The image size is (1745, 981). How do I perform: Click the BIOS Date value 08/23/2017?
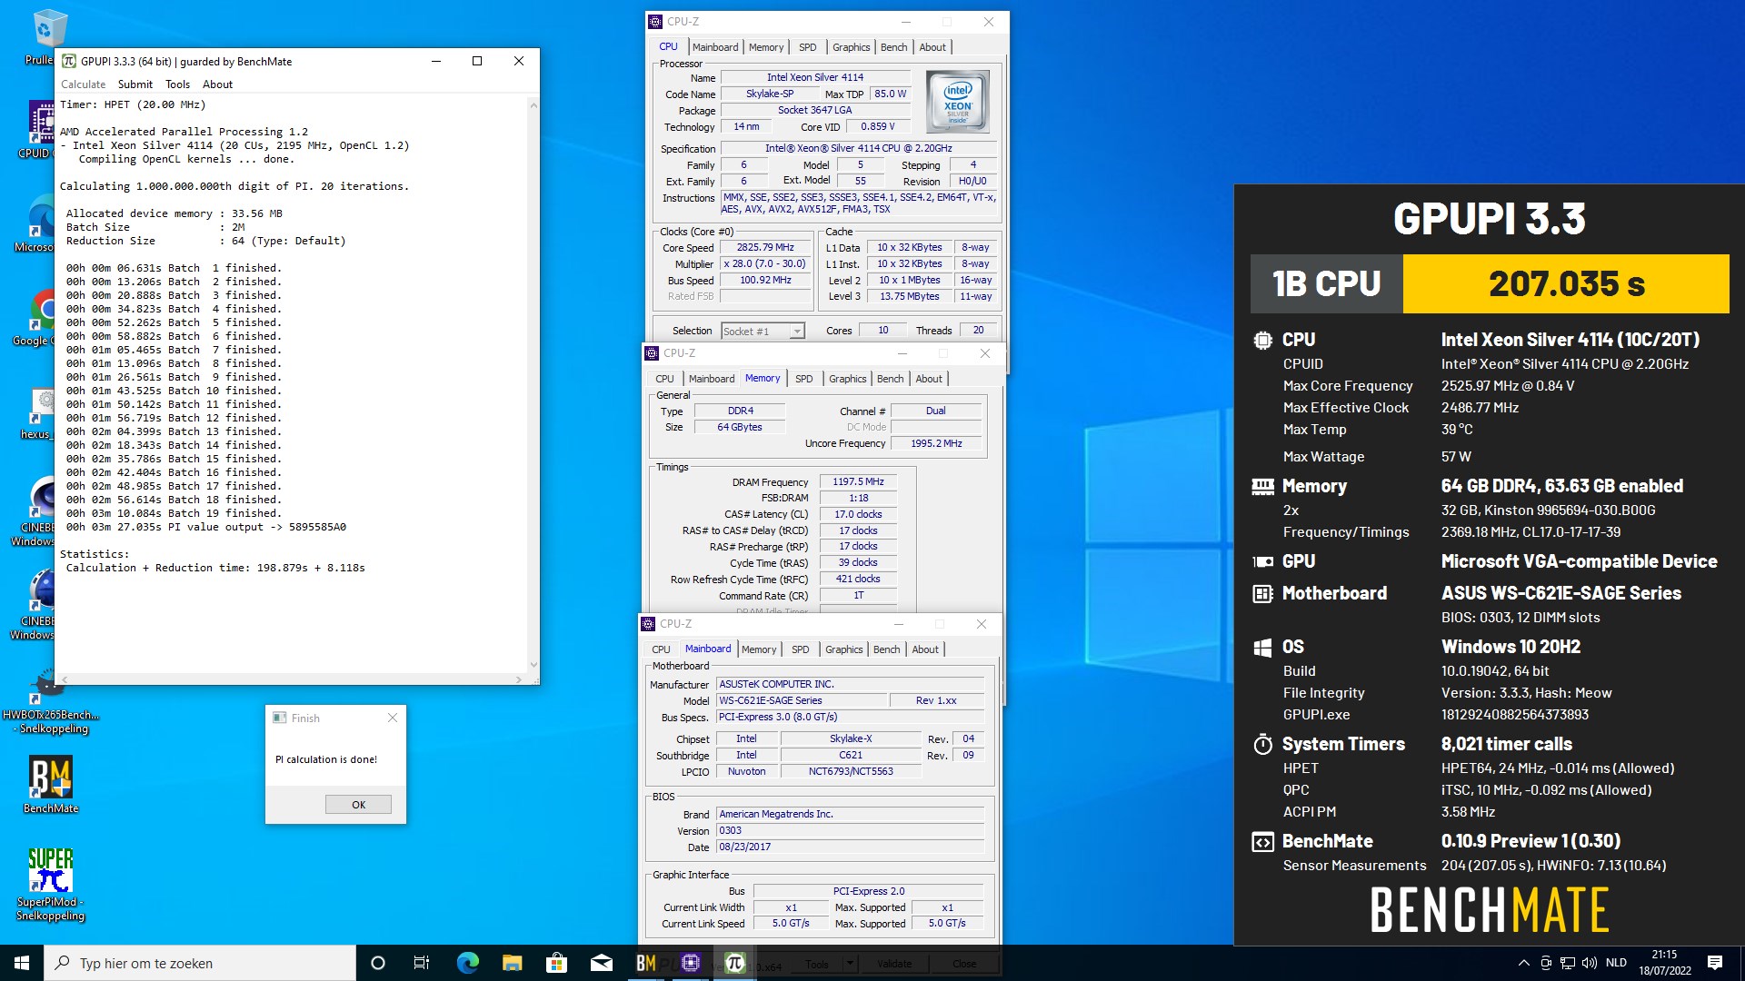(x=850, y=847)
